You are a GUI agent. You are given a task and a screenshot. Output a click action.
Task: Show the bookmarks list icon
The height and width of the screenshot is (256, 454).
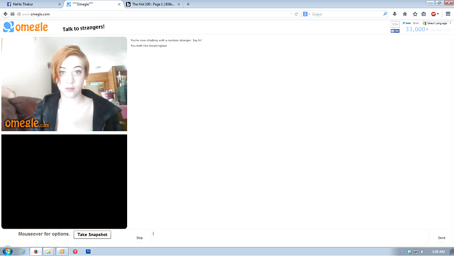[x=424, y=14]
